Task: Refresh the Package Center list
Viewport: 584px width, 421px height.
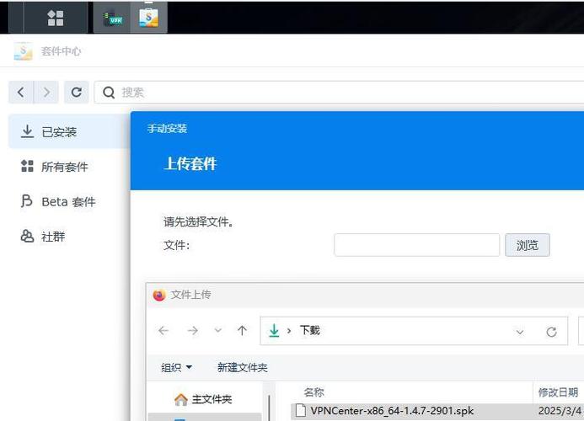Action: [x=76, y=92]
